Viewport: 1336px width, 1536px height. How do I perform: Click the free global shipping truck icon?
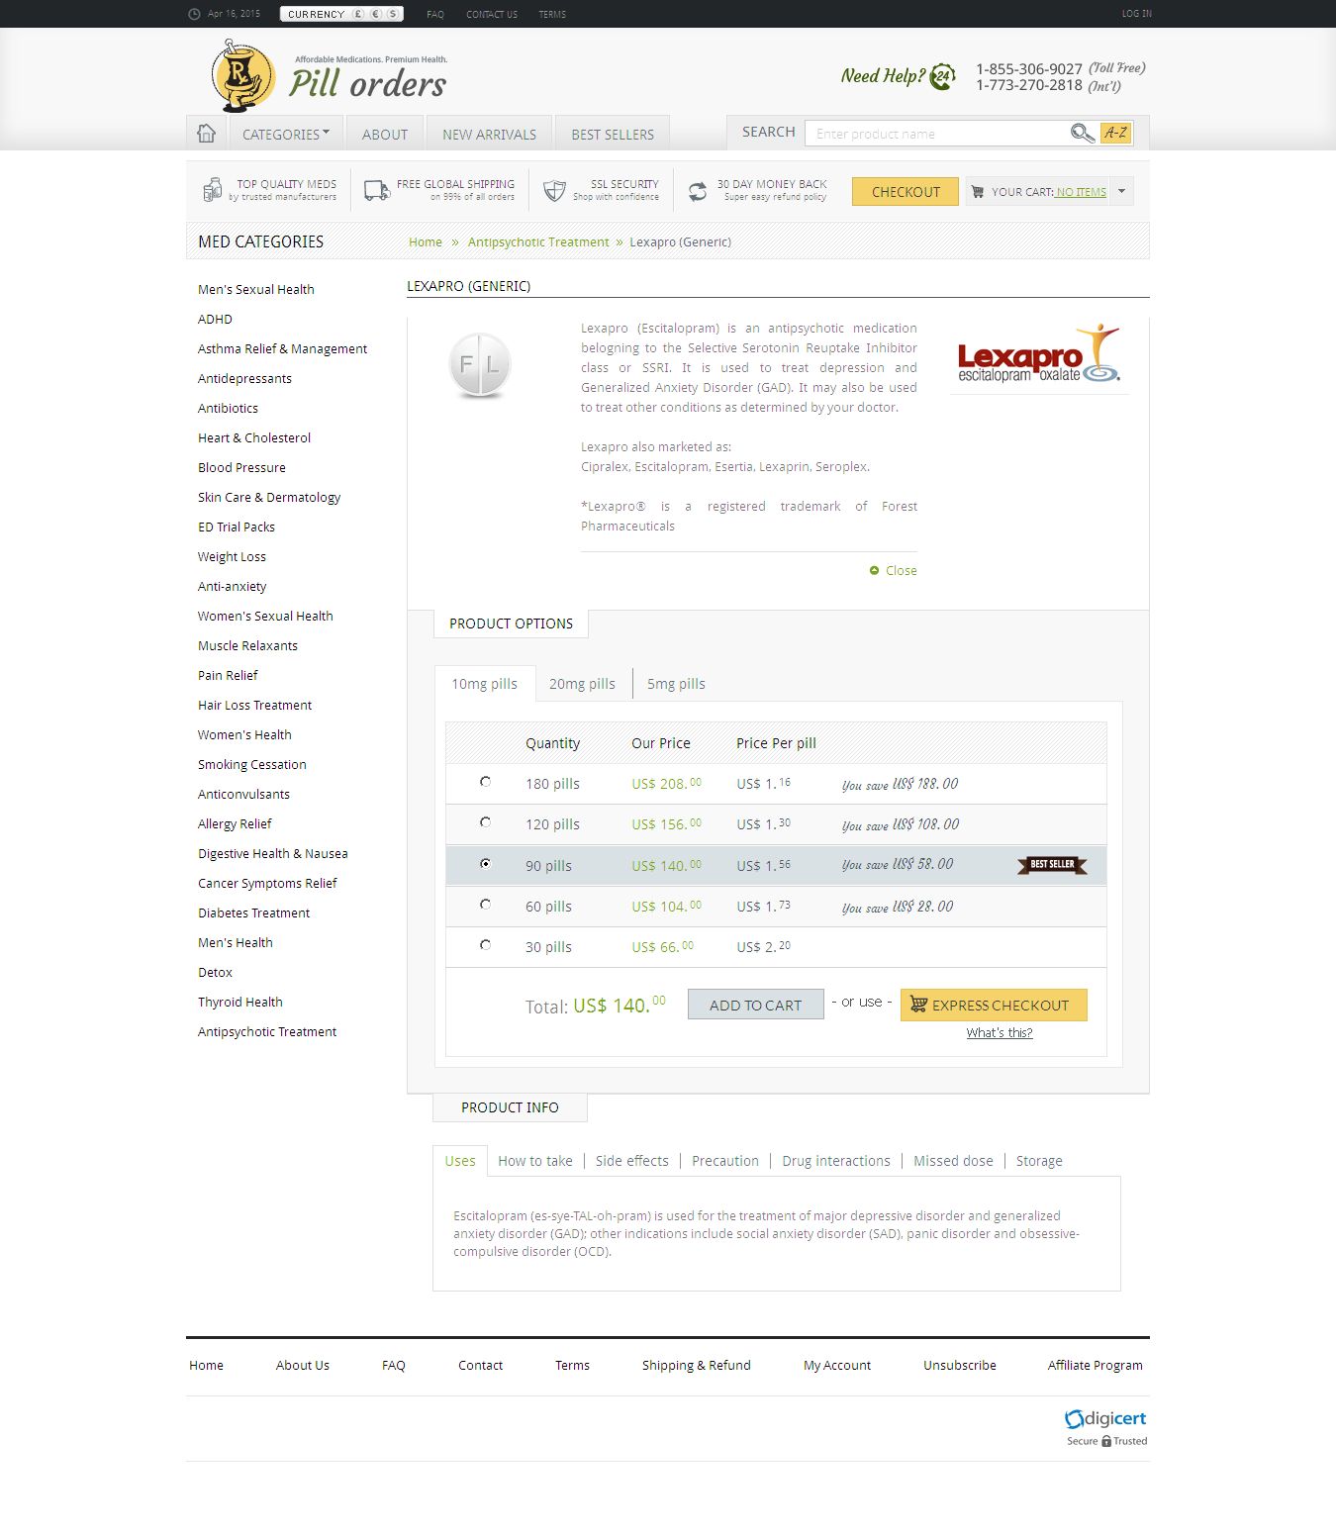click(376, 190)
